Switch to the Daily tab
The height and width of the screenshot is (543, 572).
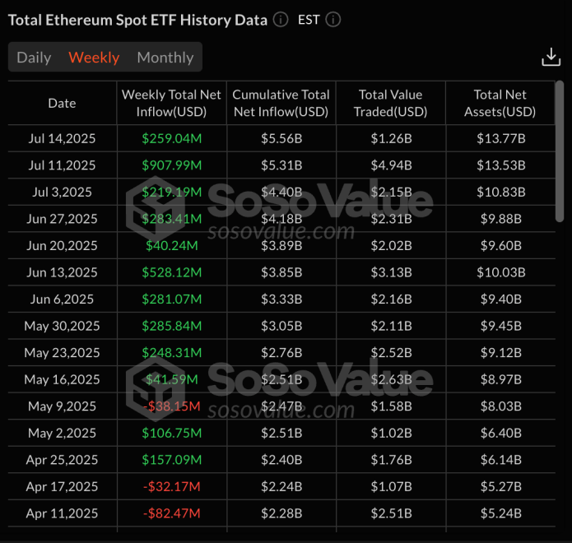(x=34, y=58)
